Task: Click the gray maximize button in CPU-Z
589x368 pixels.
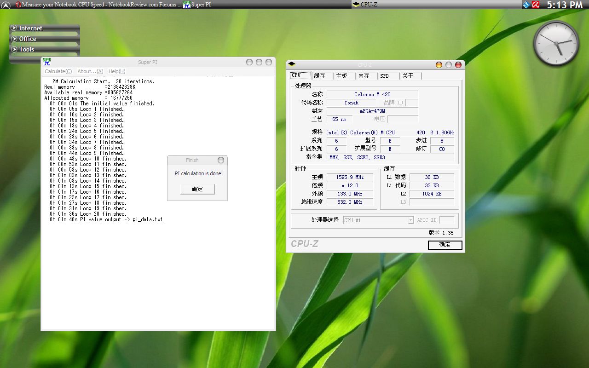Action: (449, 65)
